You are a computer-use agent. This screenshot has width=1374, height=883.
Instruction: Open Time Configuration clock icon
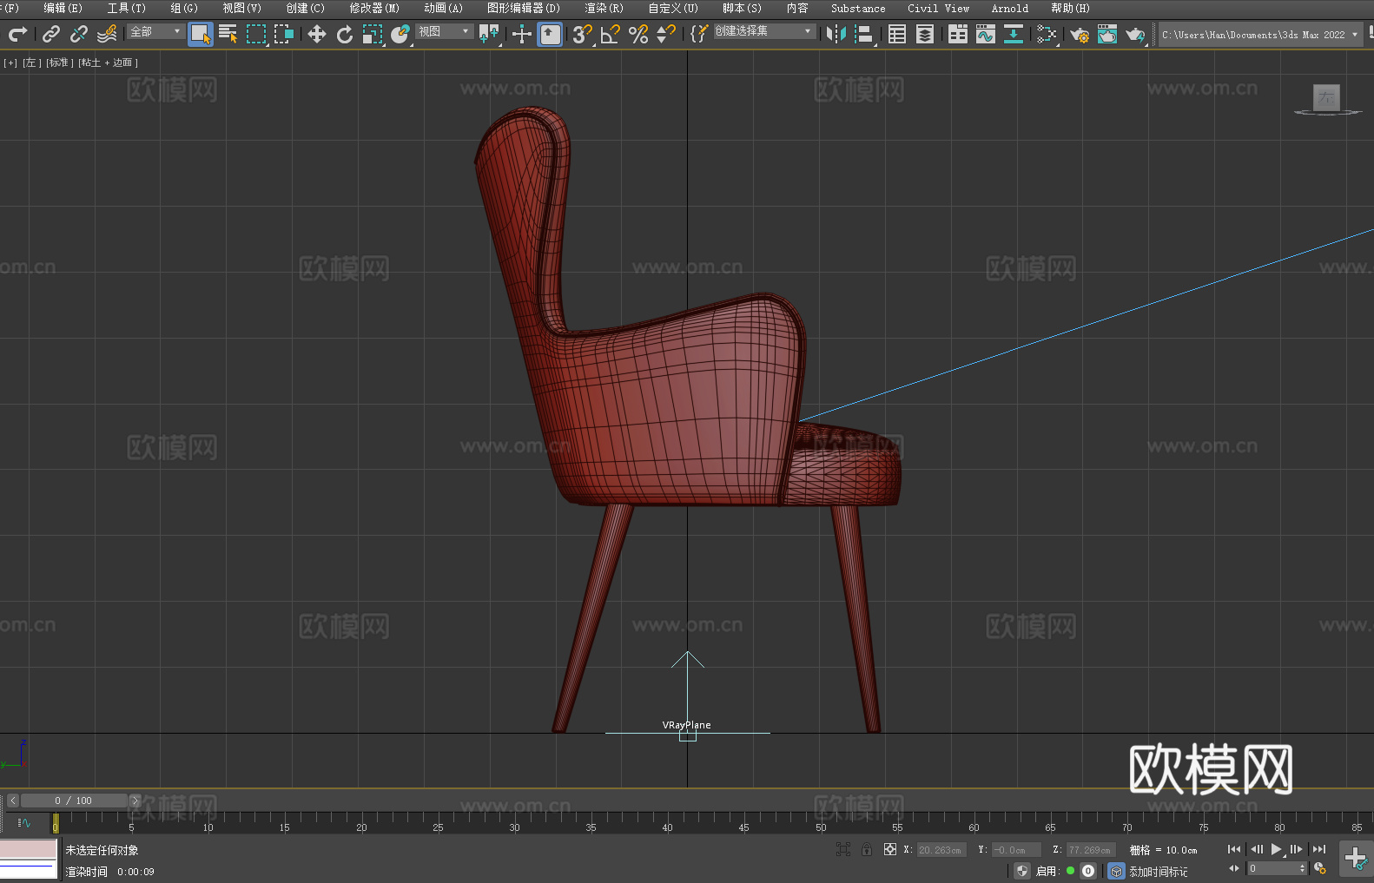pyautogui.click(x=1320, y=868)
